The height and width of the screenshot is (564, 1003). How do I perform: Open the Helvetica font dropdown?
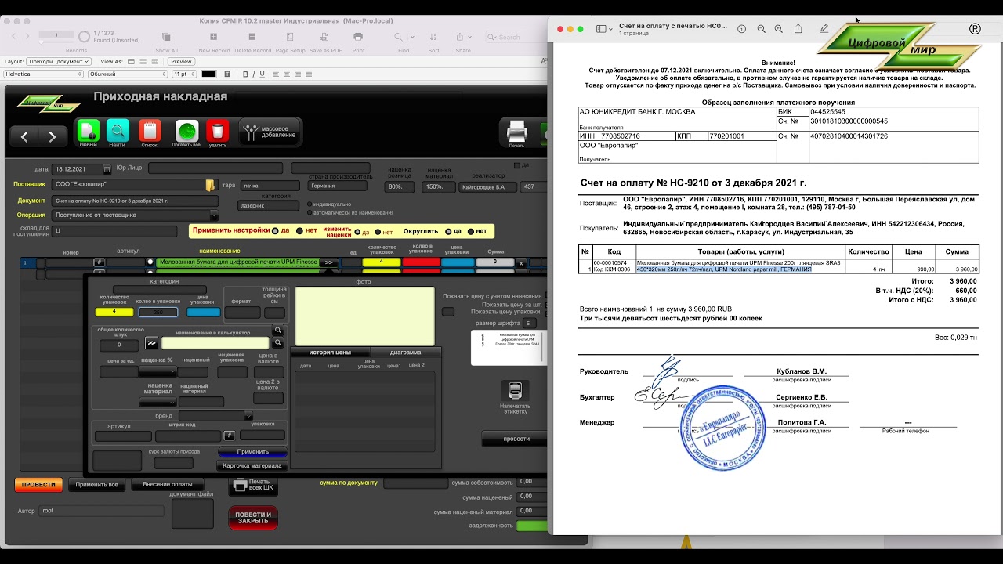[x=43, y=74]
